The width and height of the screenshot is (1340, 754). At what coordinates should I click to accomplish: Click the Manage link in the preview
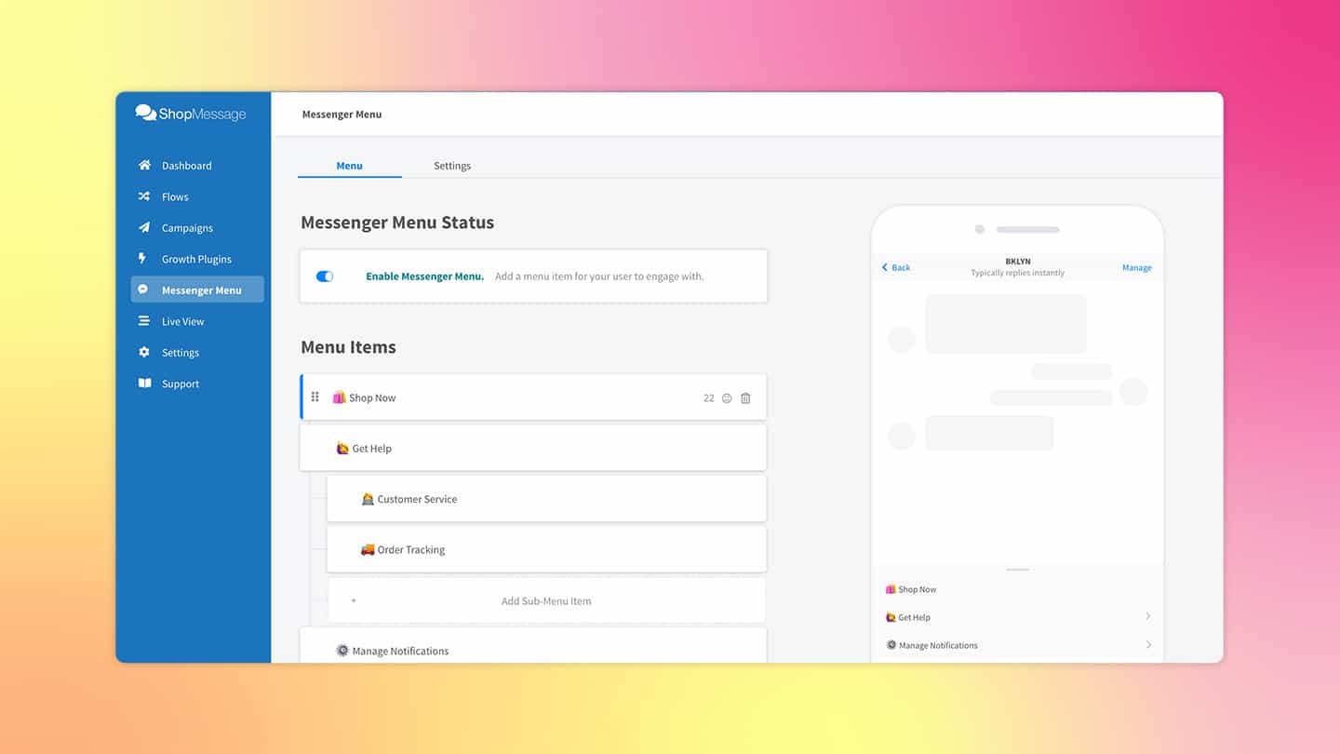click(x=1136, y=267)
